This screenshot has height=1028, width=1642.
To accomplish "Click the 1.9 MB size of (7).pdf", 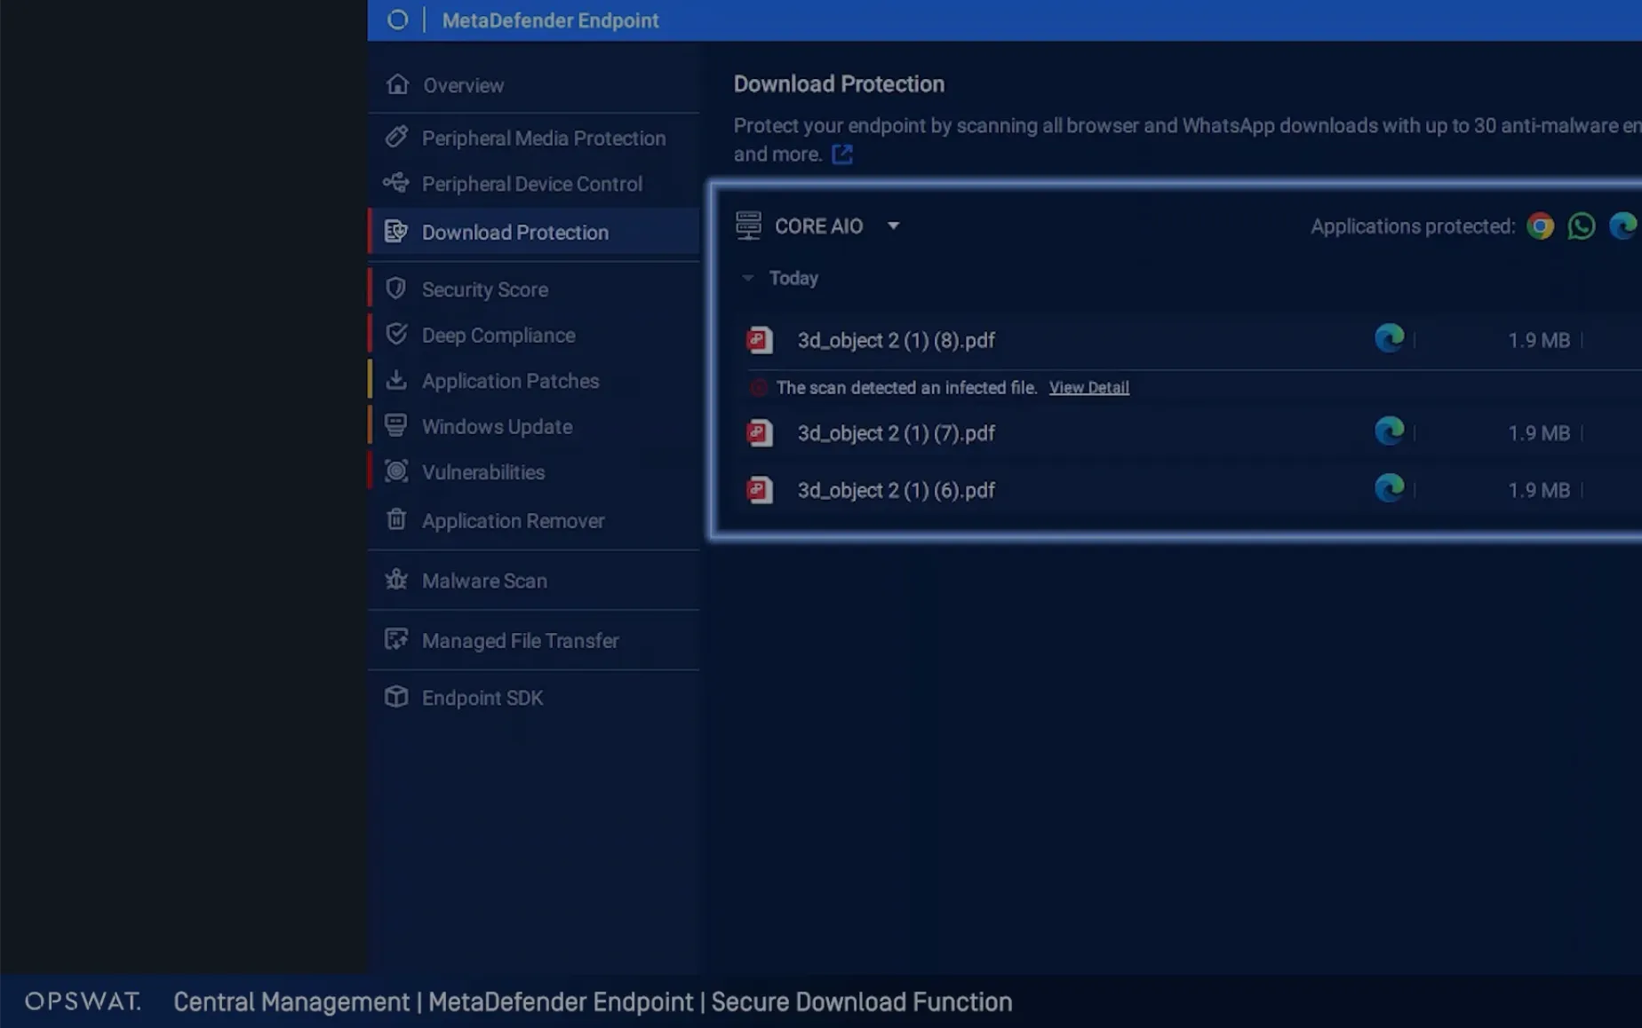I will (x=1539, y=433).
